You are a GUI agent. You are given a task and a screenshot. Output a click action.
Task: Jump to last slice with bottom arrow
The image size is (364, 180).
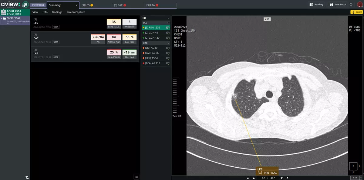tap(288, 178)
